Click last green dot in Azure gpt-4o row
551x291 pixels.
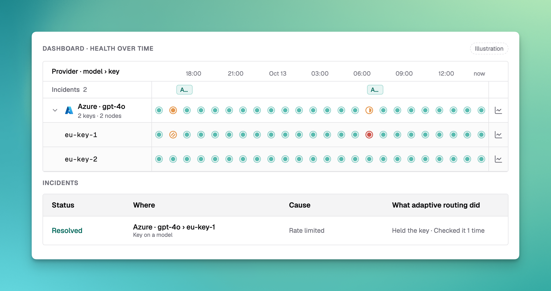pos(481,110)
